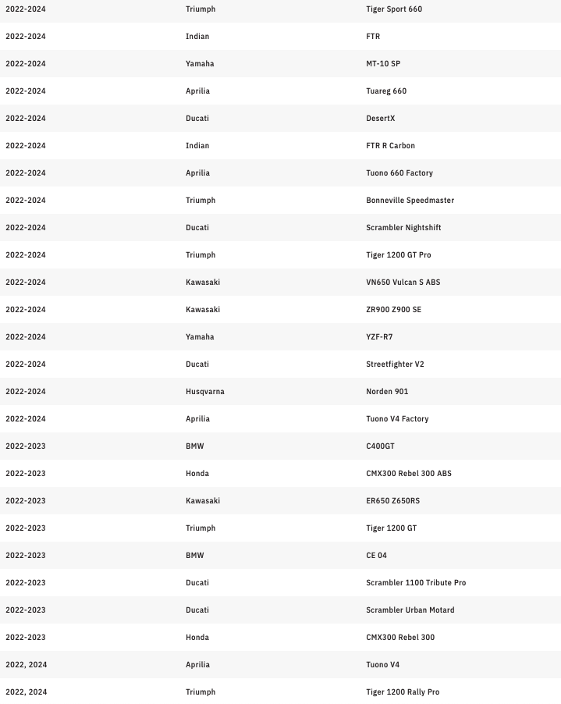Select the Norden 901 model entry
The image size is (561, 704).
[387, 392]
